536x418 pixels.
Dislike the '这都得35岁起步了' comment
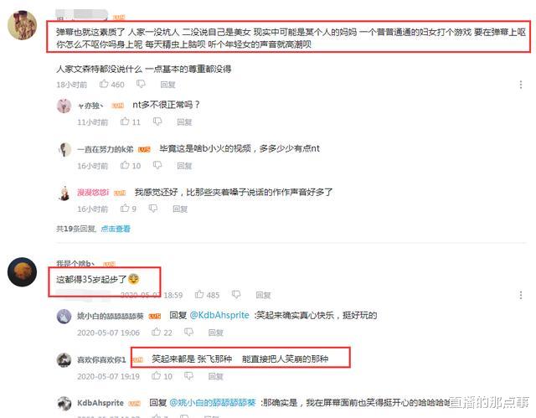point(236,295)
